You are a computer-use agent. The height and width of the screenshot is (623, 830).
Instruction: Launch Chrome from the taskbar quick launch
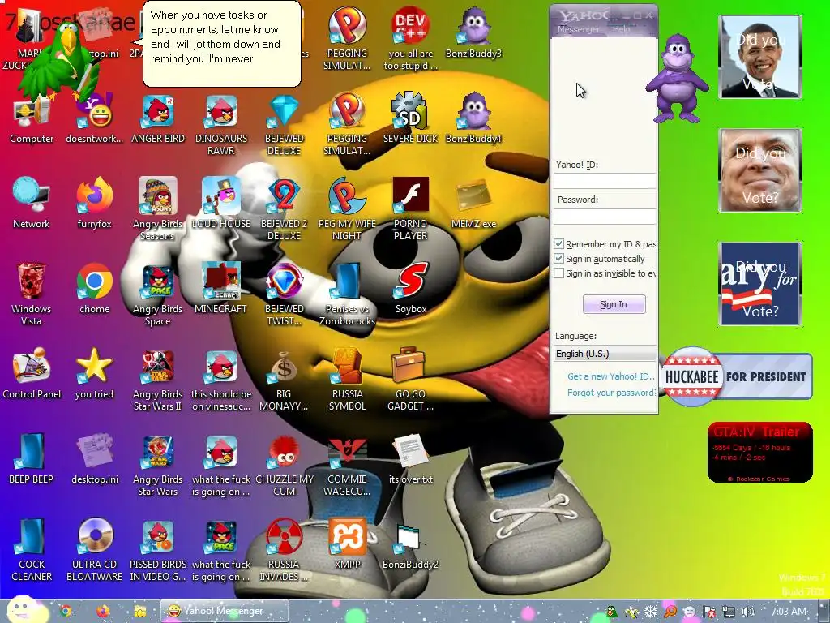66,612
